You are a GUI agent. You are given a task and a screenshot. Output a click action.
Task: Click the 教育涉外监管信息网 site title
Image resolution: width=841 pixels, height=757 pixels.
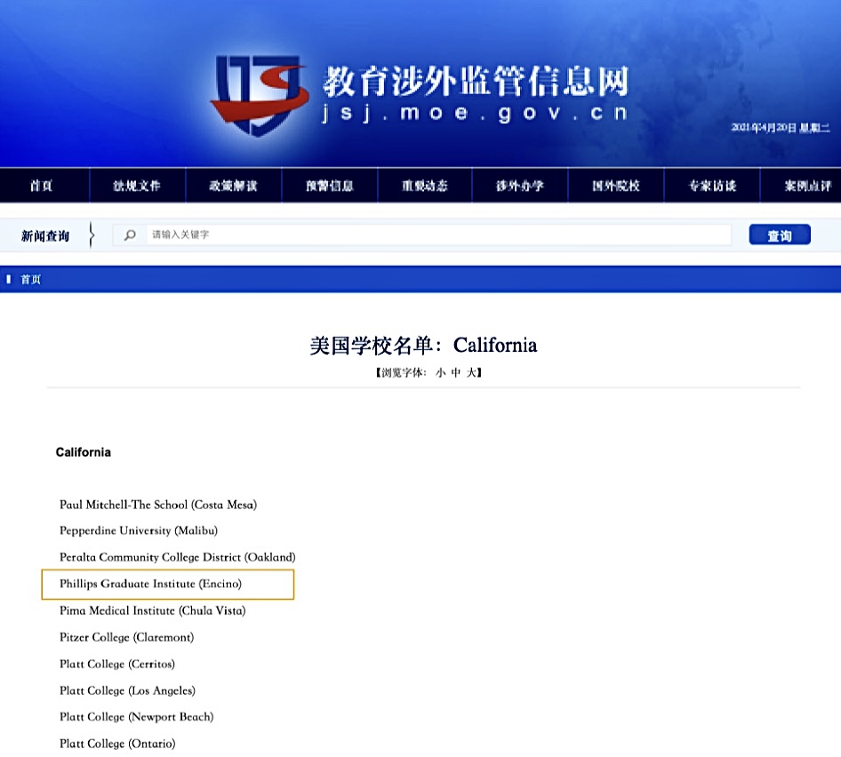[476, 82]
